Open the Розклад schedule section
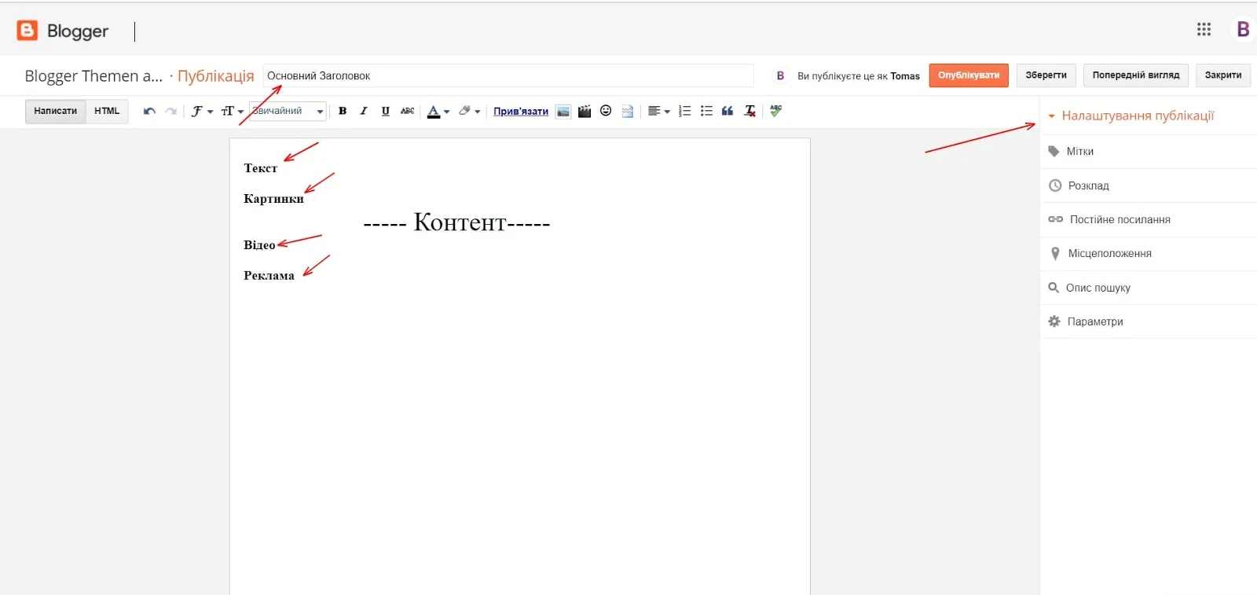Screen dimensions: 1257x595 (x=1149, y=185)
